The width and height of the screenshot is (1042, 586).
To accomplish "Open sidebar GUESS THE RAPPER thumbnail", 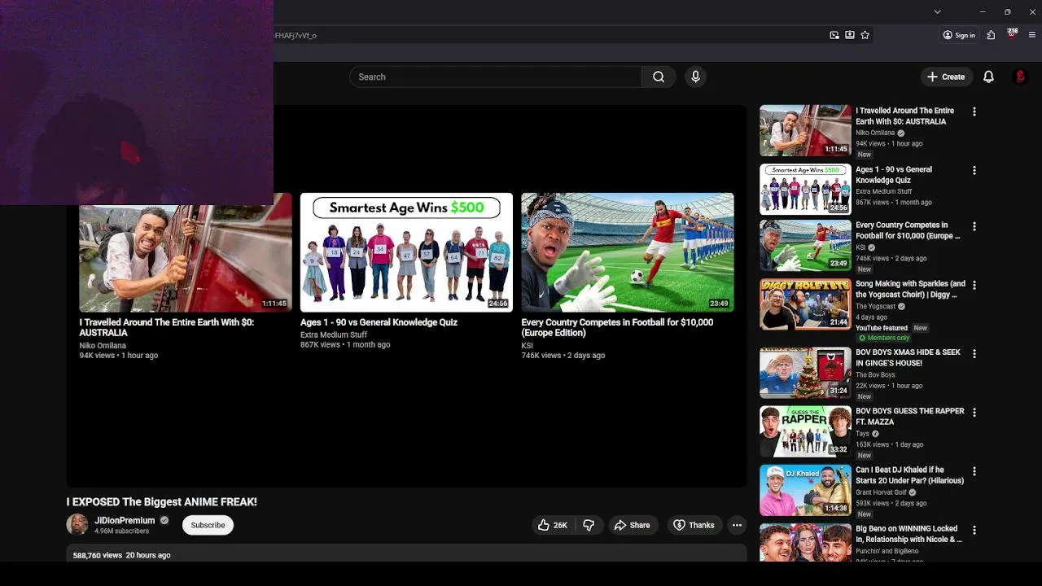I will tap(805, 431).
